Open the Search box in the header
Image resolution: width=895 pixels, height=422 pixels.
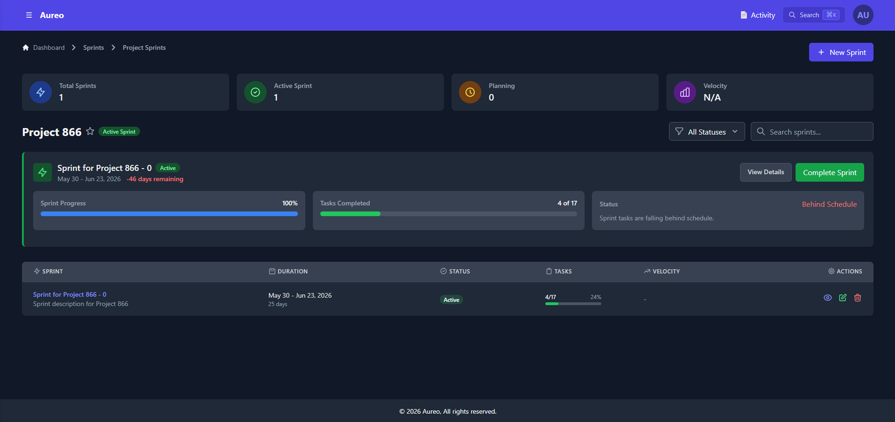813,15
